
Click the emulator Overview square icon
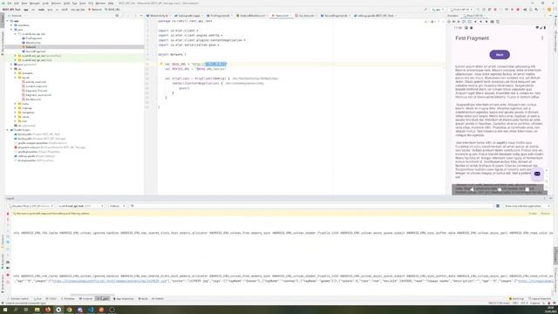[527, 189]
